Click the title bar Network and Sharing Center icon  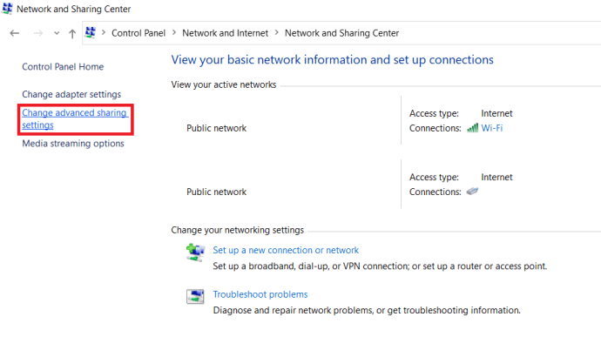tap(8, 9)
